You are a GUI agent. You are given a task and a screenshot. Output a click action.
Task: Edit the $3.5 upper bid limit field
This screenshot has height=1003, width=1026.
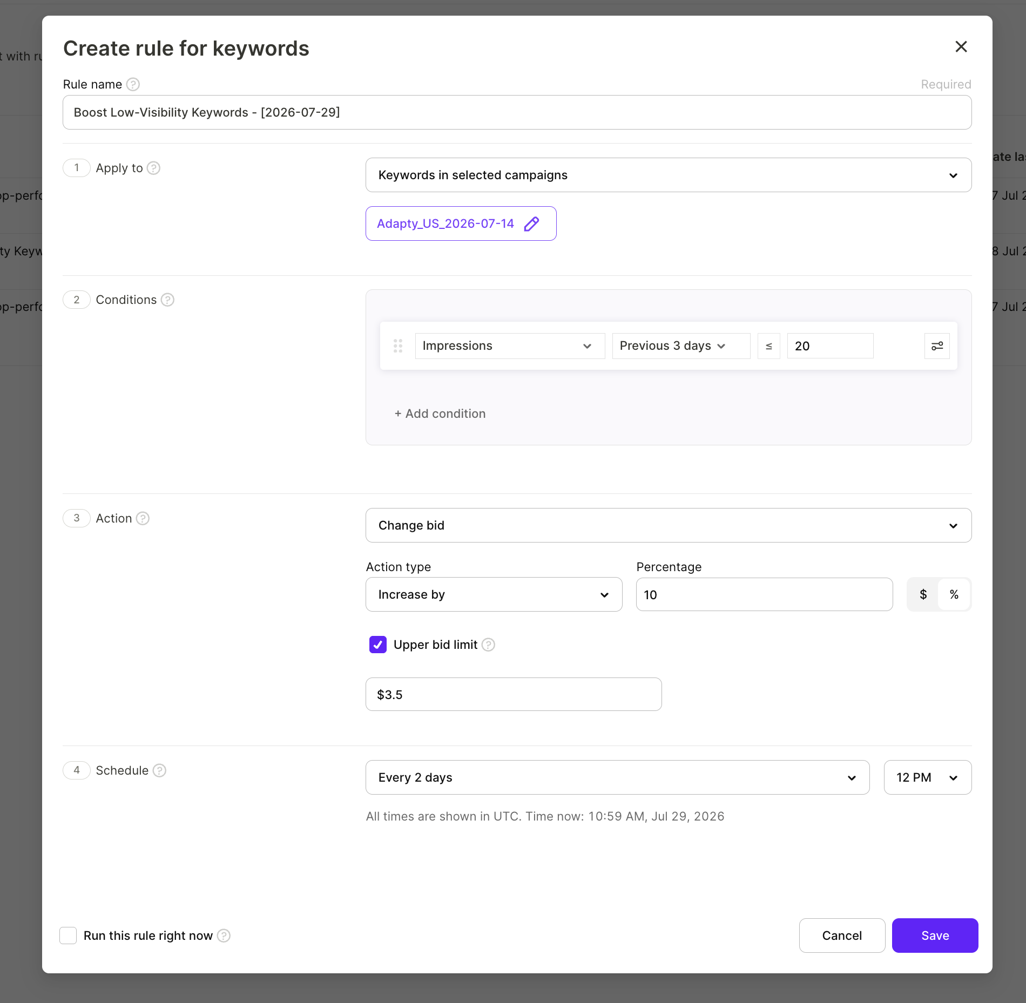(x=514, y=694)
